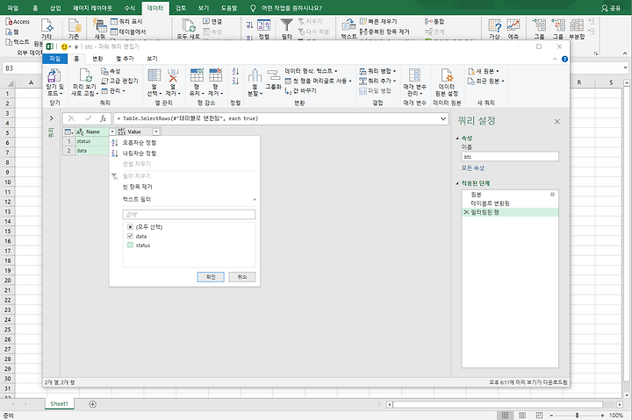The image size is (632, 420).
Task: Switch to Transform (변환) tab
Action: (97, 59)
